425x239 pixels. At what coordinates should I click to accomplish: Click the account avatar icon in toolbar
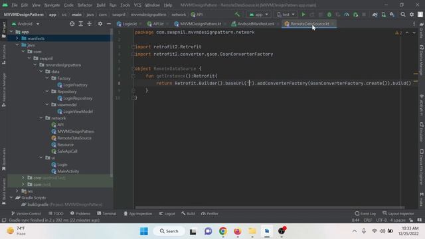pos(420,15)
